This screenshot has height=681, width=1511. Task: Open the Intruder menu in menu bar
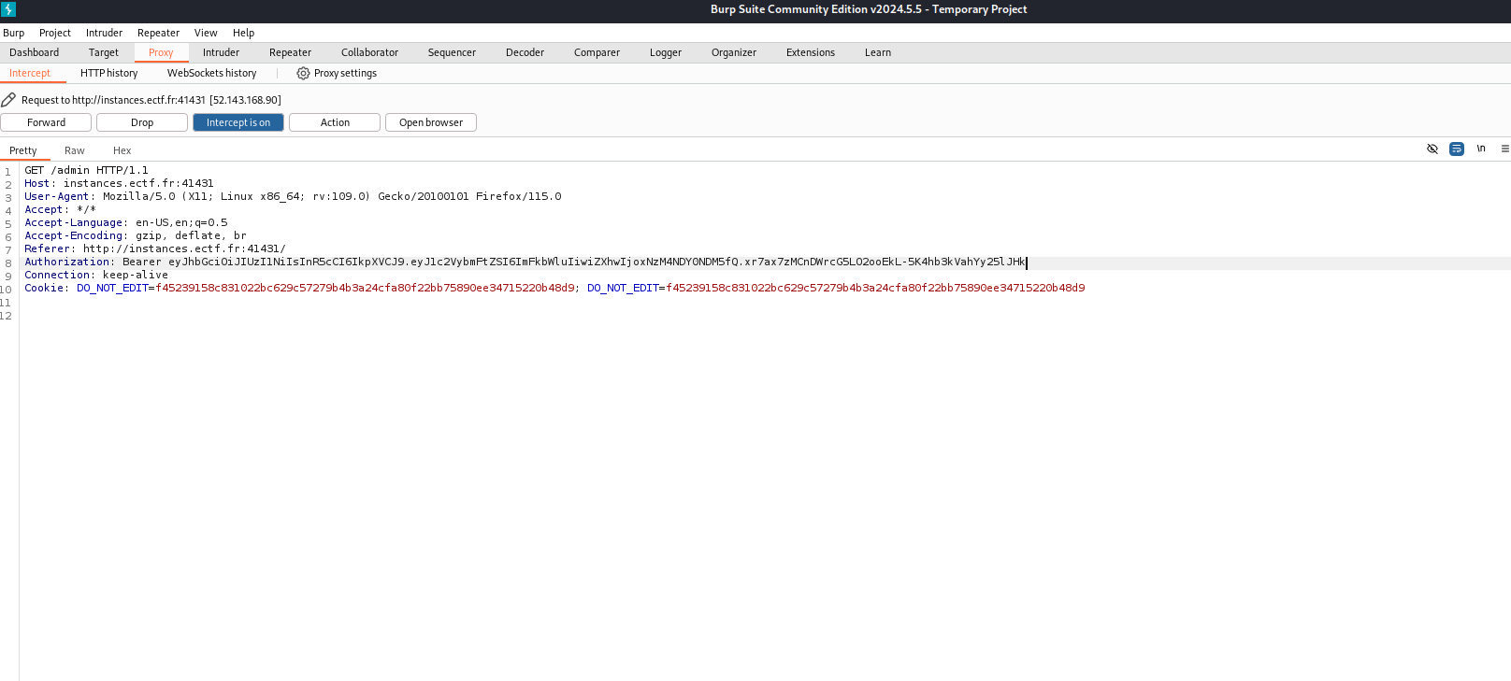(x=105, y=33)
